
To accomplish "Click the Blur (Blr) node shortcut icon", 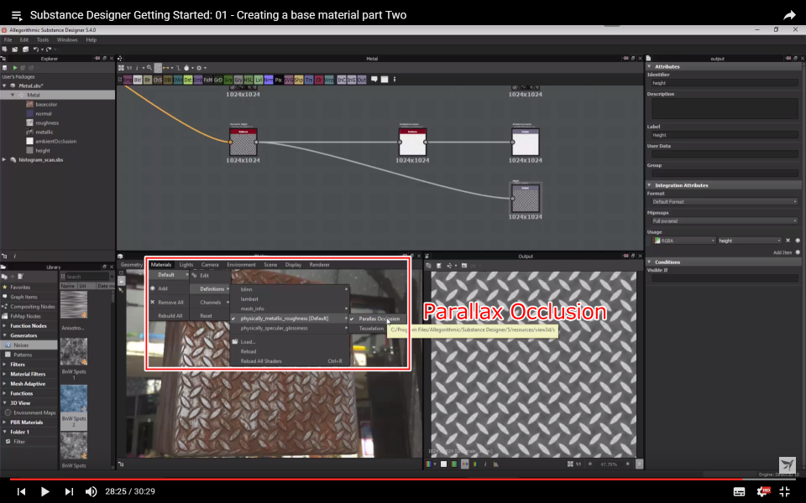I will pyautogui.click(x=148, y=80).
